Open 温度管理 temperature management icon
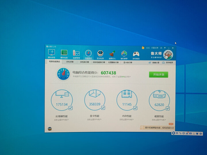Viewport: 207px width, 155px height. point(76,54)
